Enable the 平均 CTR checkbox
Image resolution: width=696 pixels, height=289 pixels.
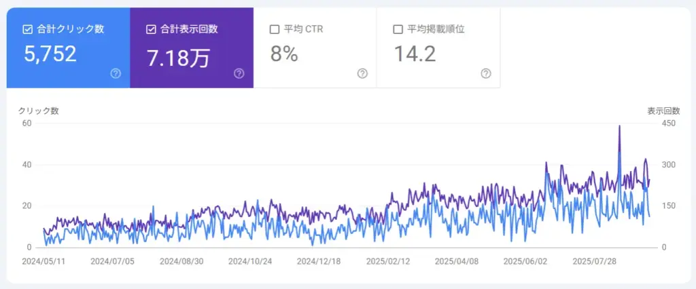pyautogui.click(x=275, y=29)
